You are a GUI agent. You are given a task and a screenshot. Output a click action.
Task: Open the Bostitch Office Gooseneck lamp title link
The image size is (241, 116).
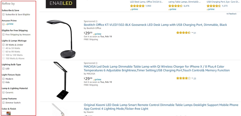coord(155,25)
